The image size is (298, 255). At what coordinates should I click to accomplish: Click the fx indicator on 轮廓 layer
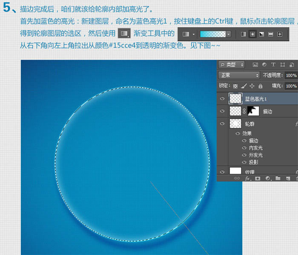(296, 124)
